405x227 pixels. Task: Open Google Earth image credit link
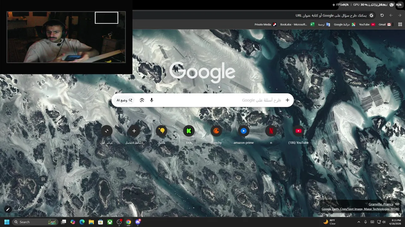360,209
